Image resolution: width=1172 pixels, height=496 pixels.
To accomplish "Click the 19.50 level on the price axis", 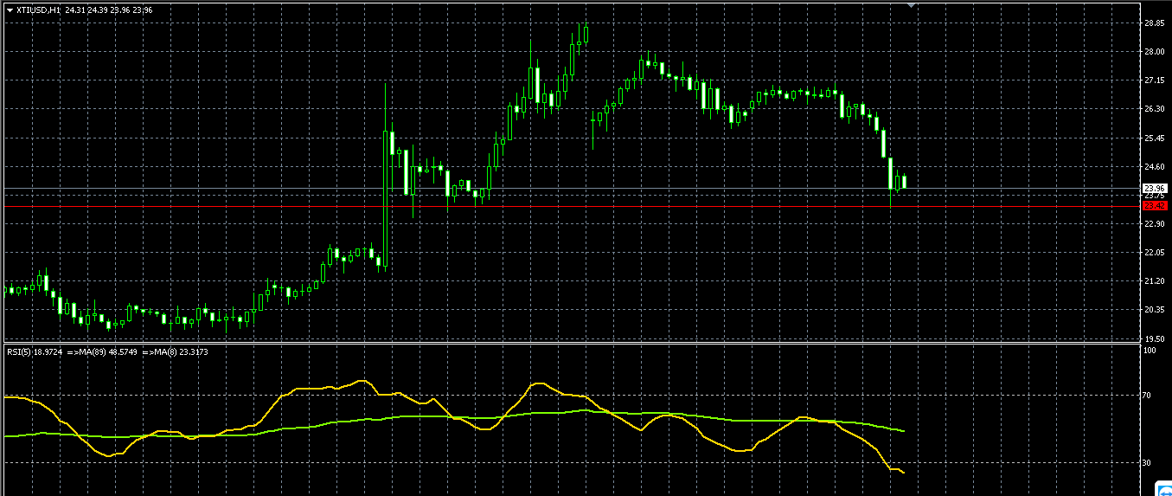I will tap(1153, 338).
